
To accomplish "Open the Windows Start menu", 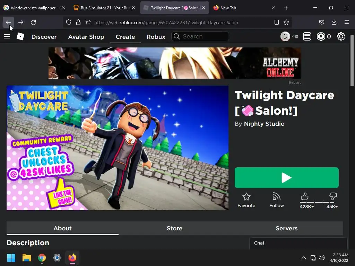I will click(x=11, y=258).
